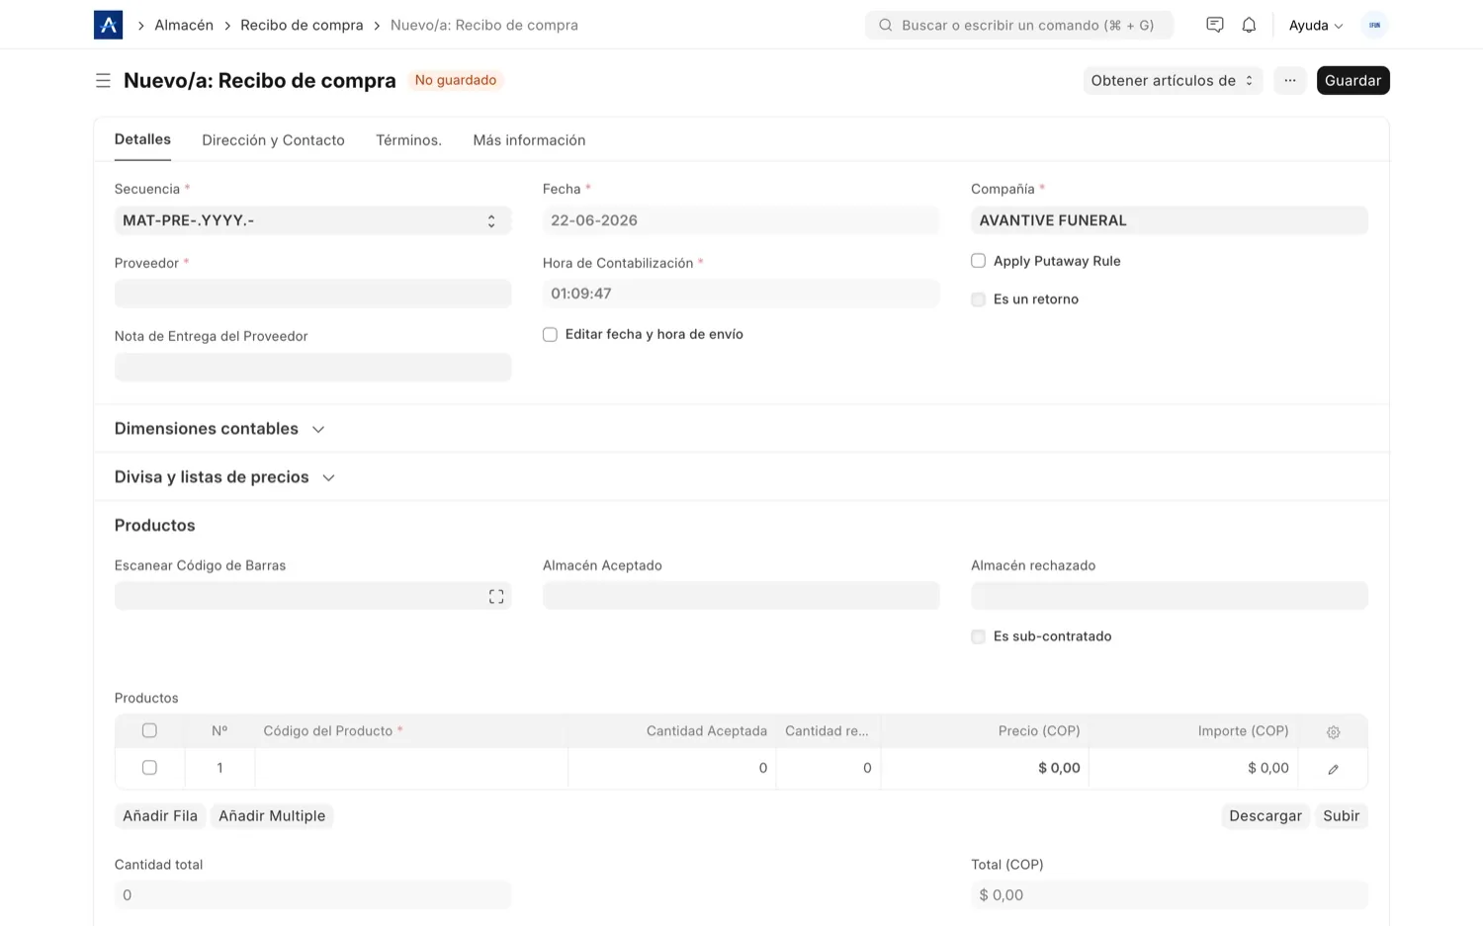The image size is (1483, 926).
Task: Click Añadir Fila button
Action: pyautogui.click(x=160, y=815)
